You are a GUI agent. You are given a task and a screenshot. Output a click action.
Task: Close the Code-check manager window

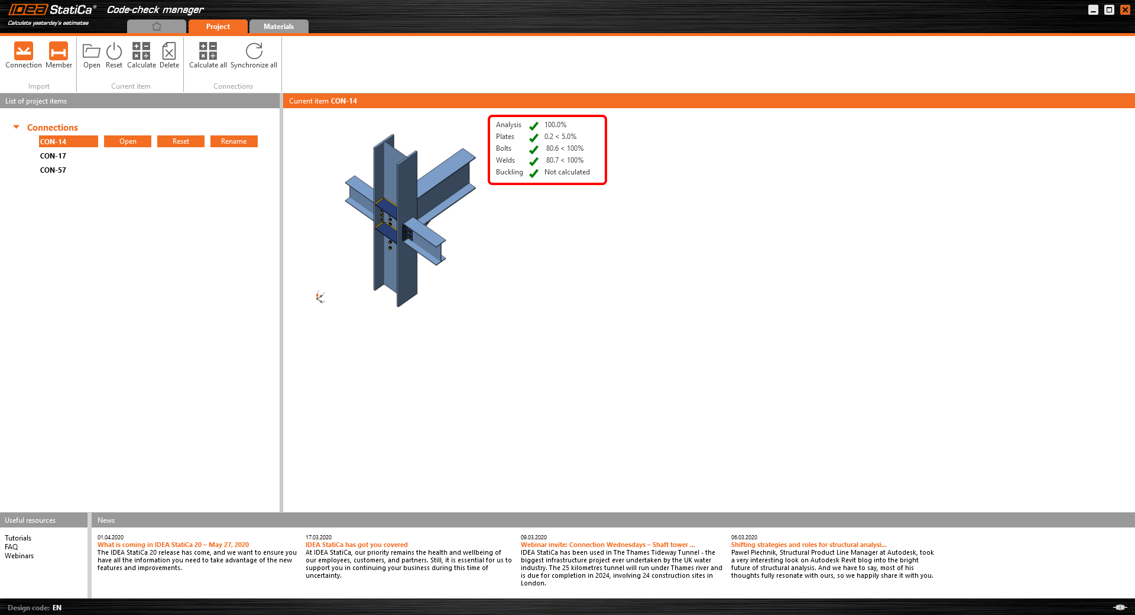pyautogui.click(x=1126, y=9)
